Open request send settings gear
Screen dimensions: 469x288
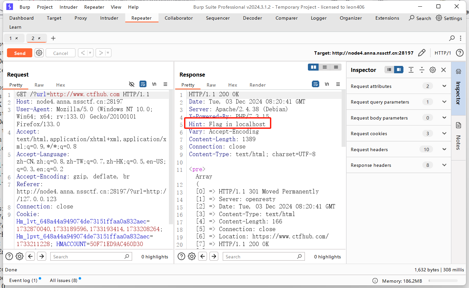point(39,53)
